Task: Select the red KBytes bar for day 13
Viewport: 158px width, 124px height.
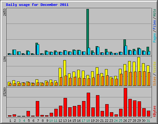Action: pyautogui.click(x=65, y=107)
